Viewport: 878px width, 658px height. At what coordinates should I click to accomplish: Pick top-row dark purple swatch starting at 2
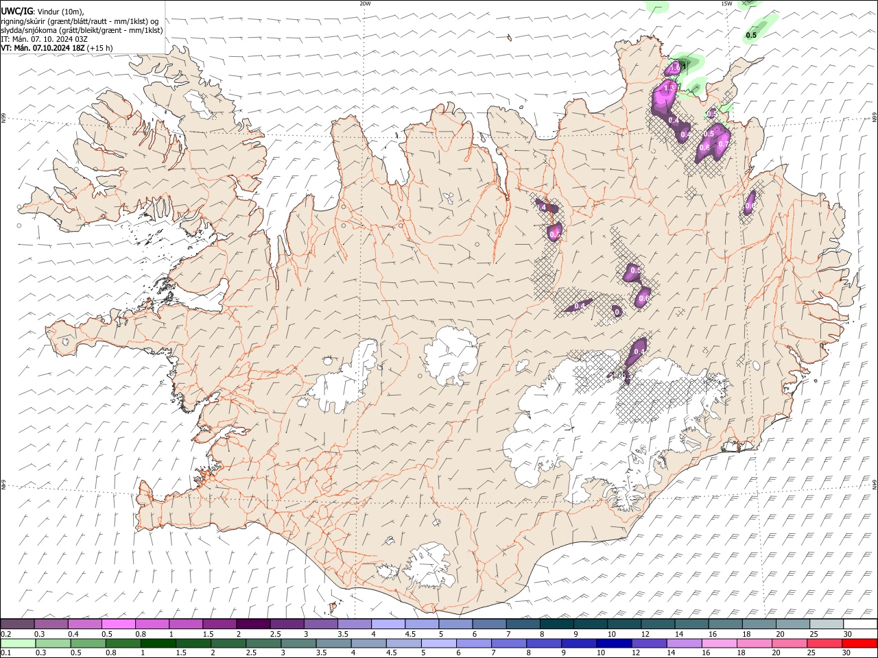(253, 624)
